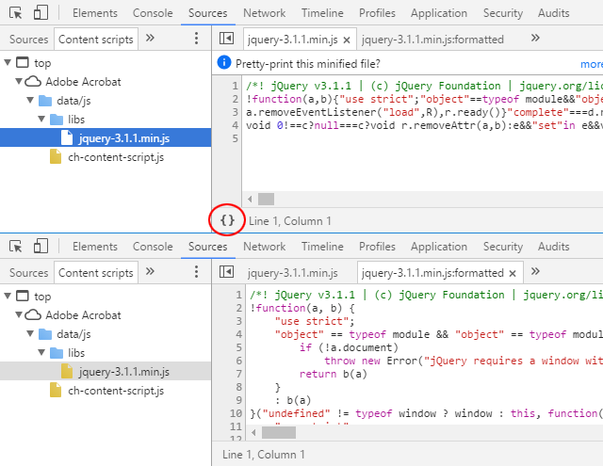
Task: Close jquery-3.1.1.min.js:formatted tab in lower editor
Action: pos(513,274)
